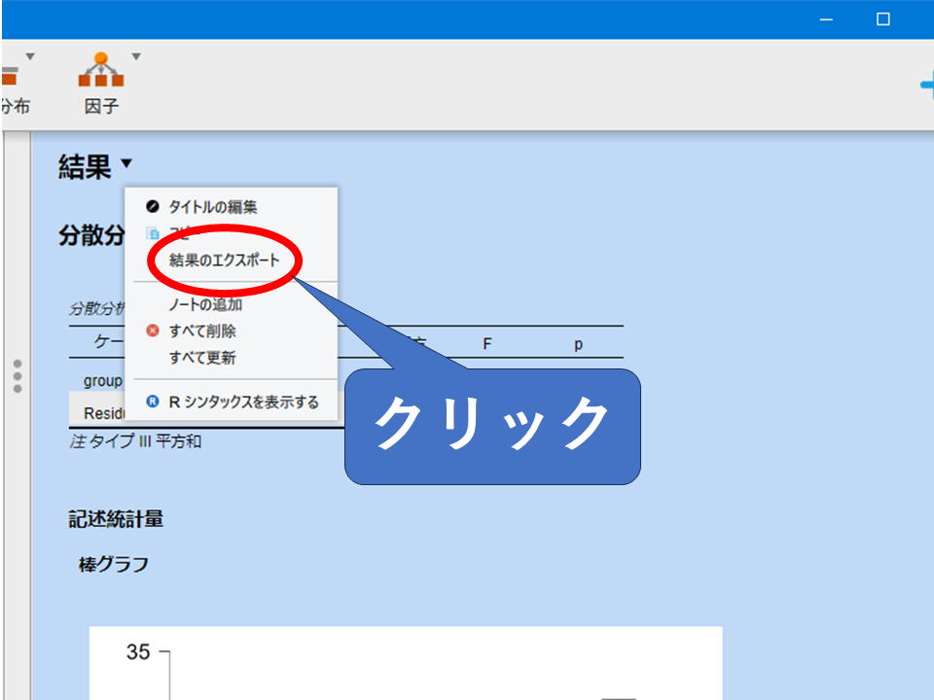Image resolution: width=934 pixels, height=700 pixels.
Task: Expand the 因子 dropdown arrow
Action: (136, 56)
